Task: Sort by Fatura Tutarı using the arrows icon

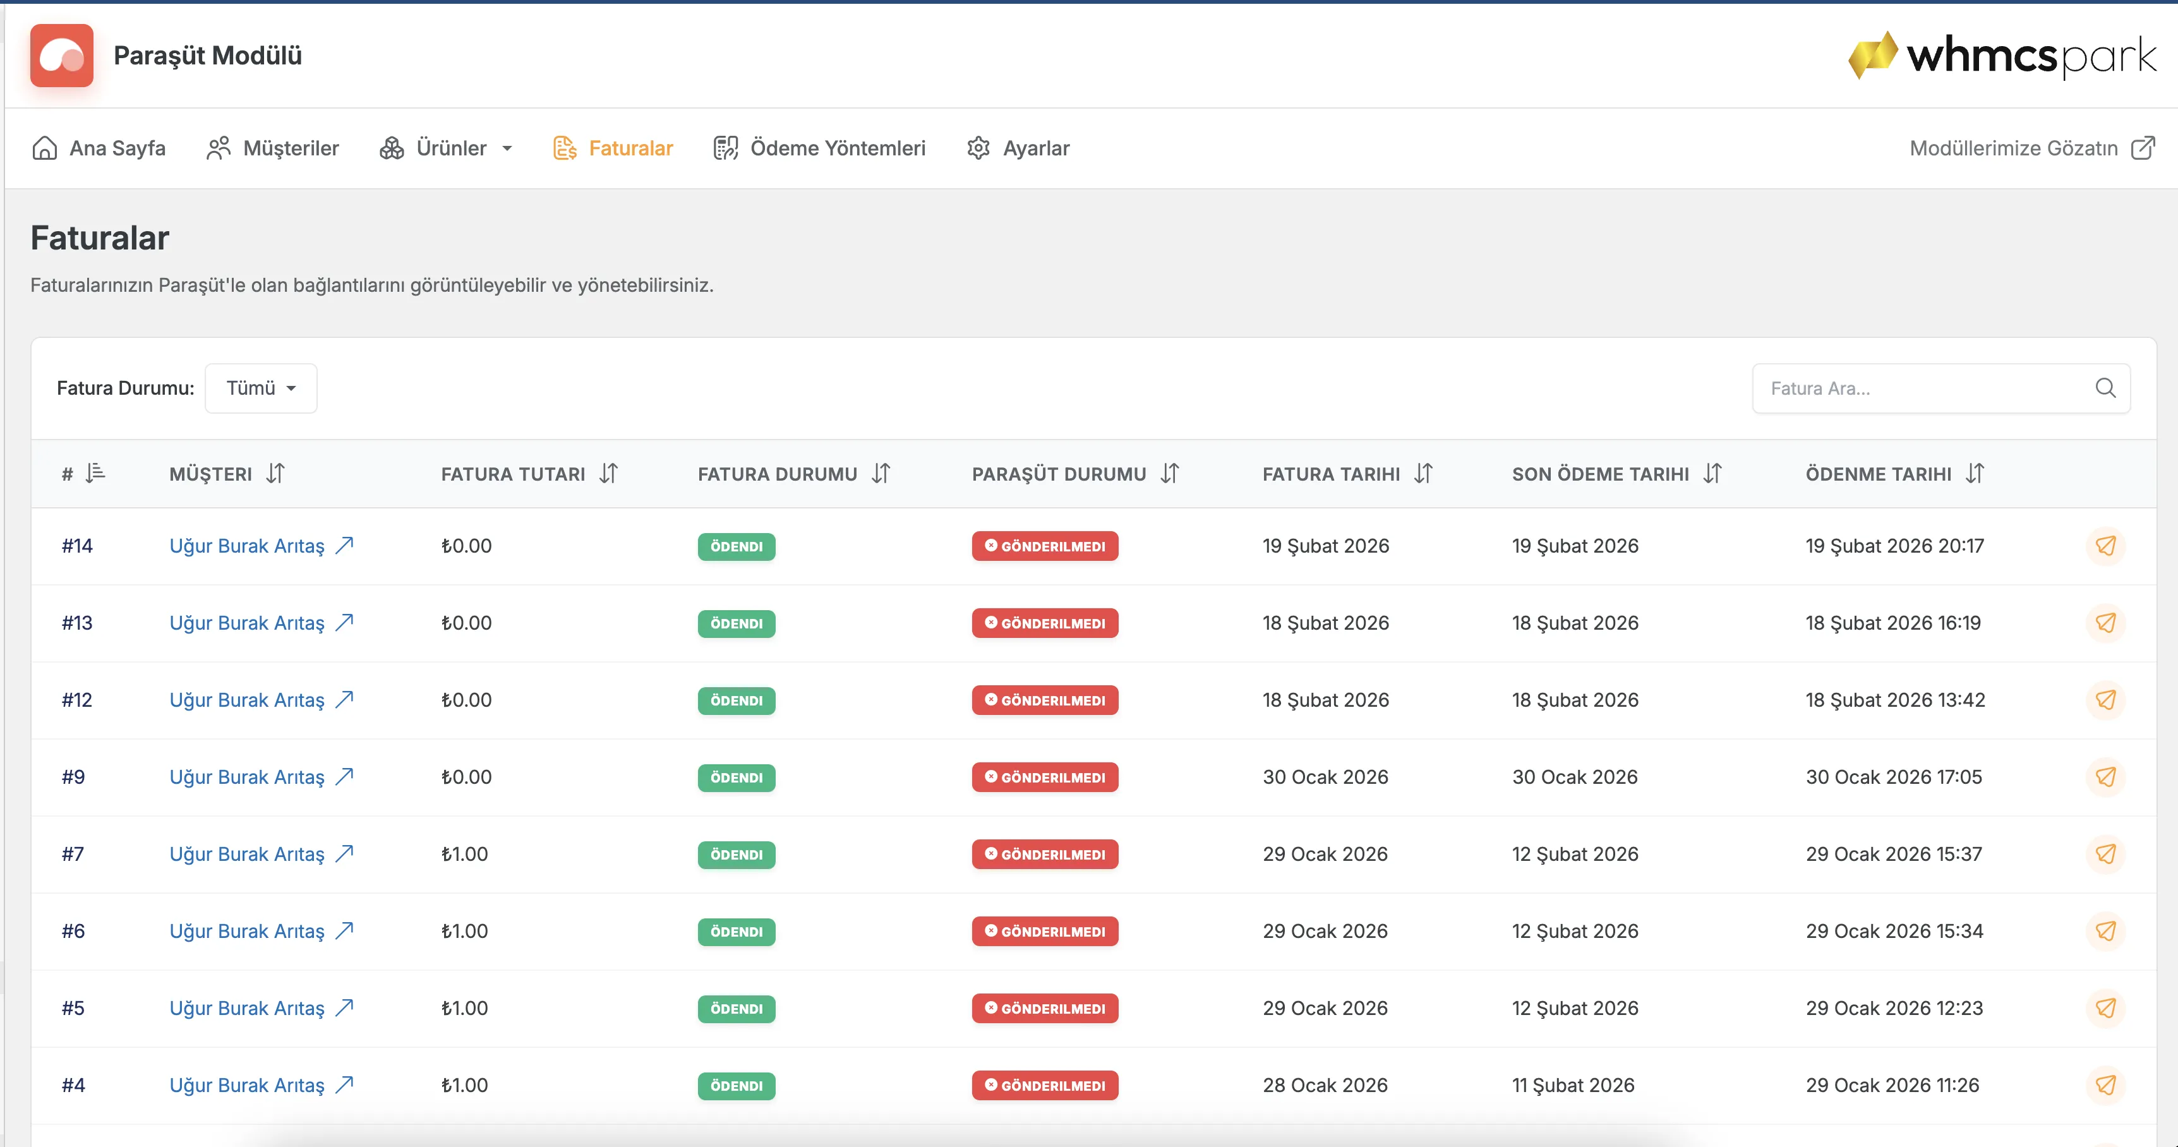Action: pyautogui.click(x=609, y=473)
